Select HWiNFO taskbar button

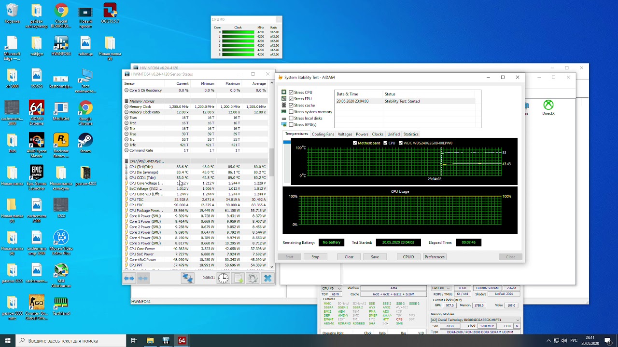(166, 341)
